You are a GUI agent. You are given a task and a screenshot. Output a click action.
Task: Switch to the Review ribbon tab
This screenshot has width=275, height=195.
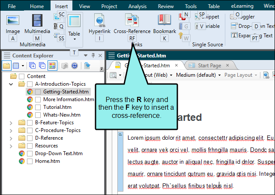[x=165, y=6]
